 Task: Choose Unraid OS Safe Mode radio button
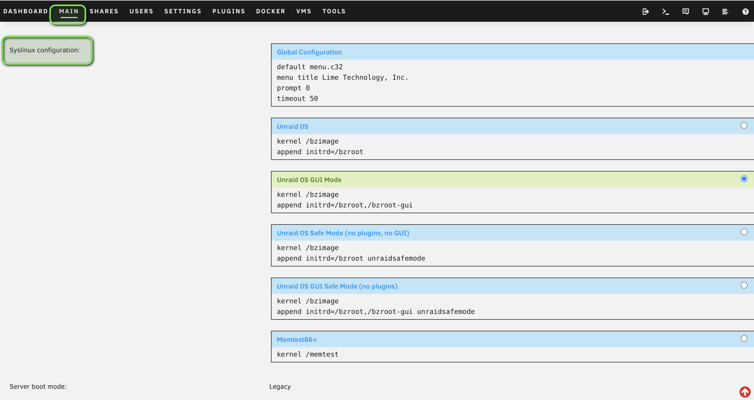743,232
